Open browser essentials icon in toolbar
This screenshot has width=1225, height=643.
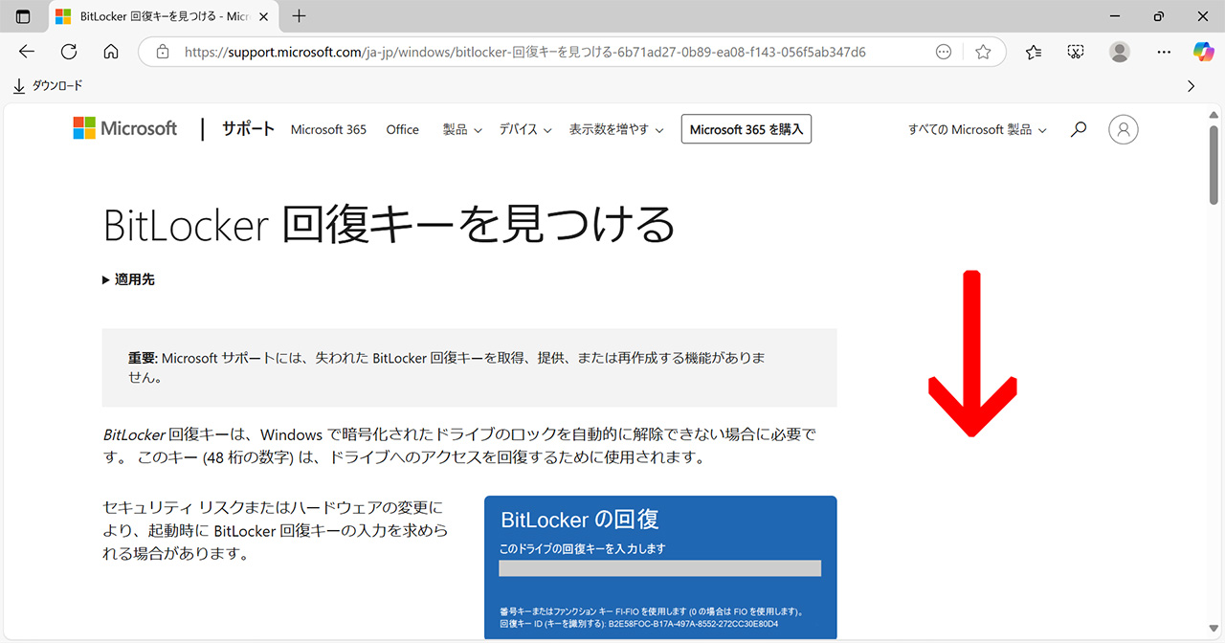pos(1077,52)
